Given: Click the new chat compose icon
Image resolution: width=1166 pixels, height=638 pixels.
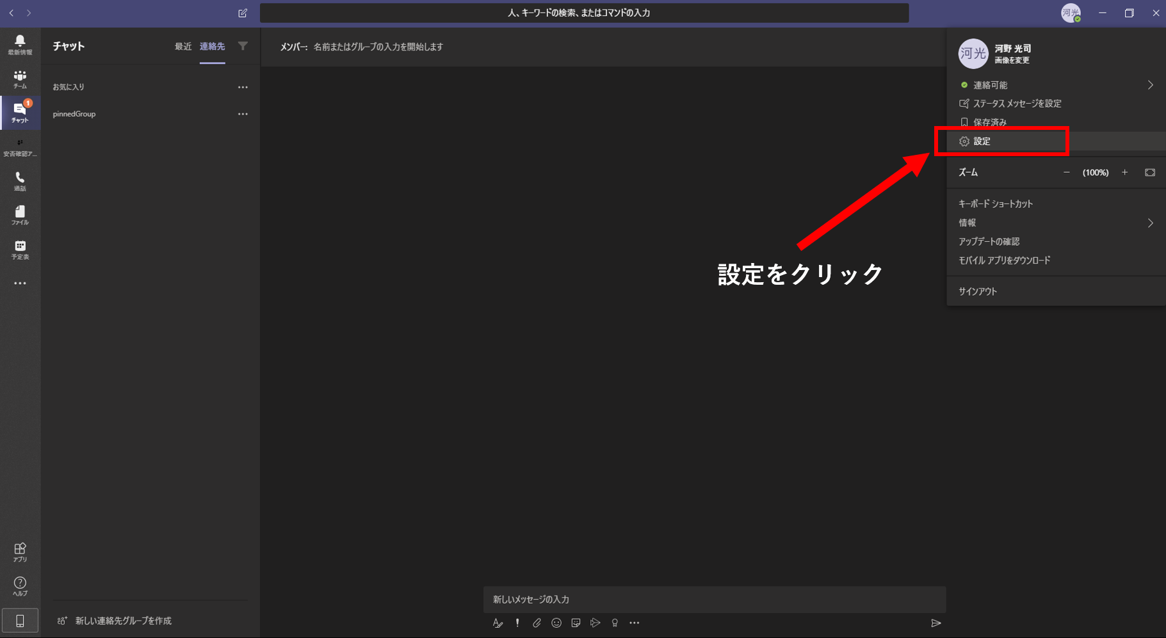Looking at the screenshot, I should click(x=243, y=13).
